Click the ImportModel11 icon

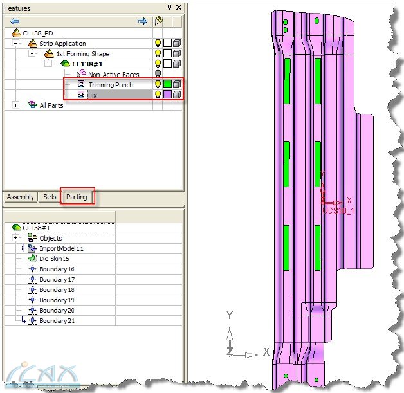tap(32, 248)
